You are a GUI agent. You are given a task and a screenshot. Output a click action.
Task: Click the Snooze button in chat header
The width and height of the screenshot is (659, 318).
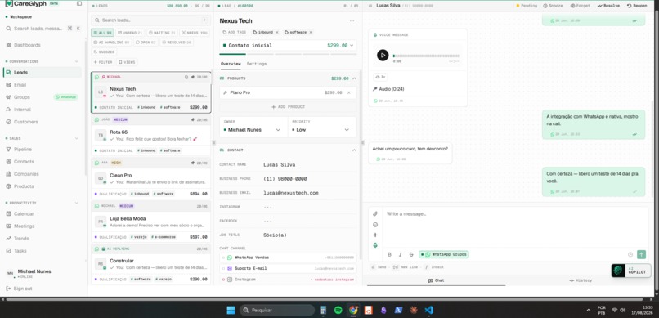tap(553, 6)
